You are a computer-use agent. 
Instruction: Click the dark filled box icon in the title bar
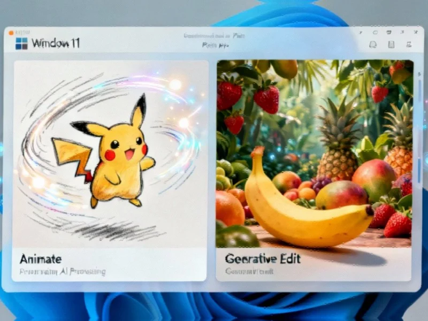[x=388, y=33]
